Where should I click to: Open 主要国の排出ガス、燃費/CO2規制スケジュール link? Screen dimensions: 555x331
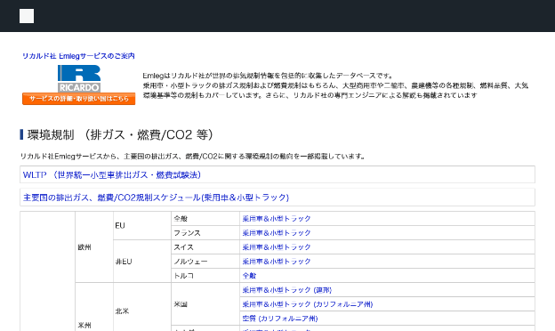click(x=157, y=198)
